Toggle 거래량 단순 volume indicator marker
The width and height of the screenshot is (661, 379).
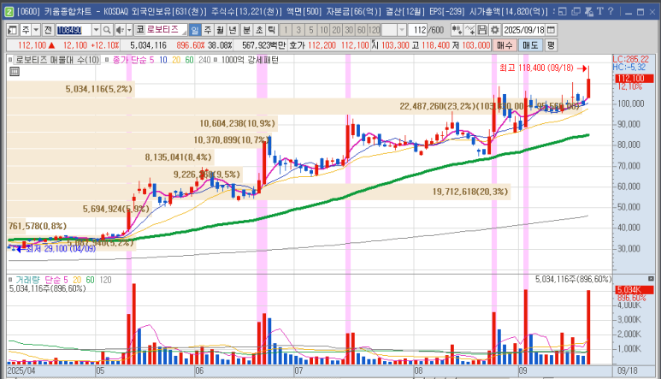10,280
